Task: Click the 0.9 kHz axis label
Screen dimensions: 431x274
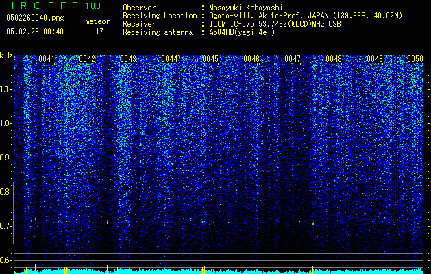Action: (5, 158)
